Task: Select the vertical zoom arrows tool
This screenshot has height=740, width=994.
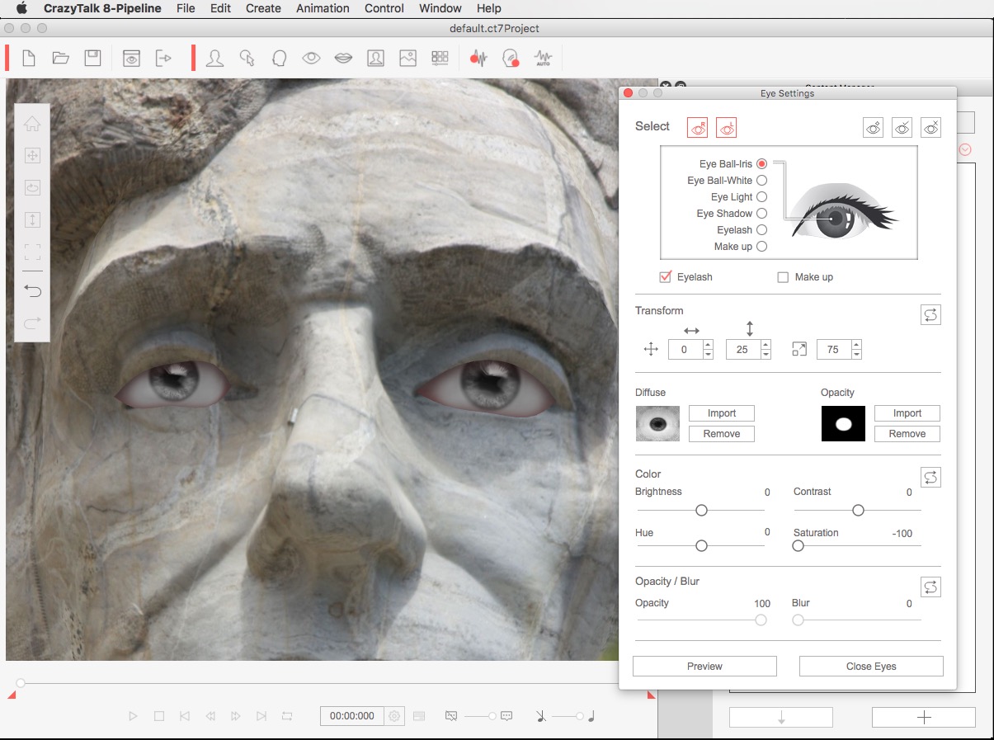Action: [x=32, y=219]
